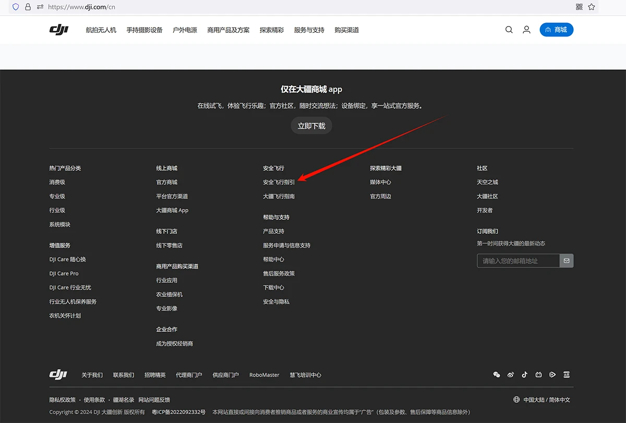The height and width of the screenshot is (423, 626).
Task: Go to 官方商城 link
Action: [x=167, y=182]
